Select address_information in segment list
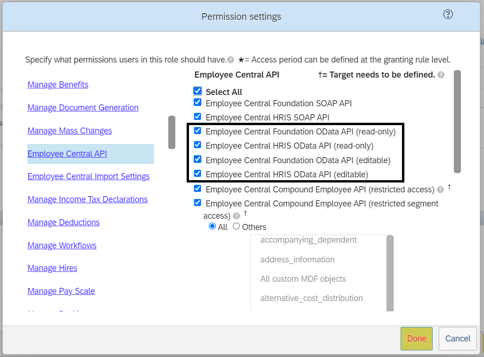 point(297,260)
